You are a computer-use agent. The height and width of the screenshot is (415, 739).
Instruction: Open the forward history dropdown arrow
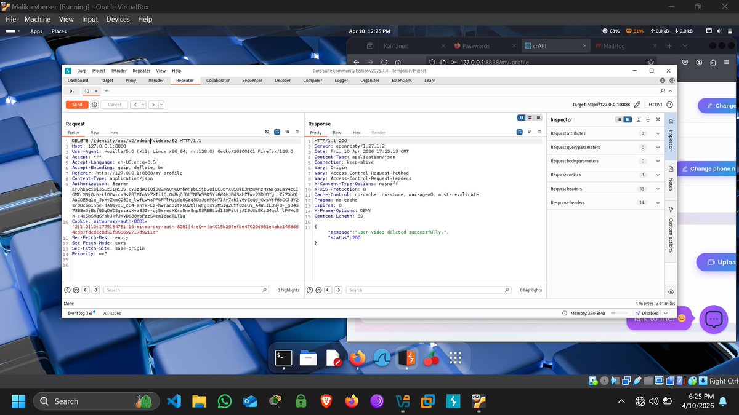161,105
